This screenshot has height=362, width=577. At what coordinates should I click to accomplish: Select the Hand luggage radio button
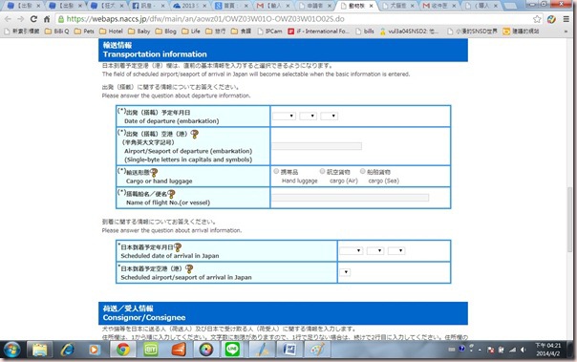point(276,171)
